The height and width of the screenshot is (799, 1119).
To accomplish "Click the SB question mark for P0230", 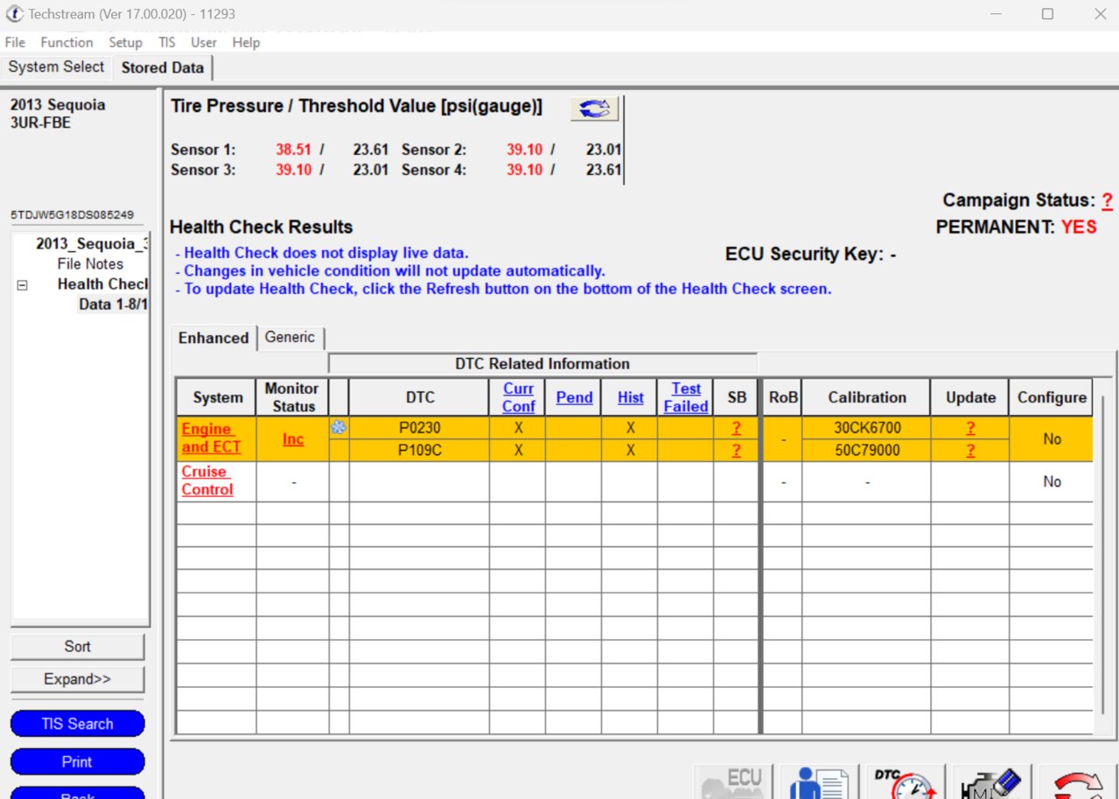I will point(737,428).
